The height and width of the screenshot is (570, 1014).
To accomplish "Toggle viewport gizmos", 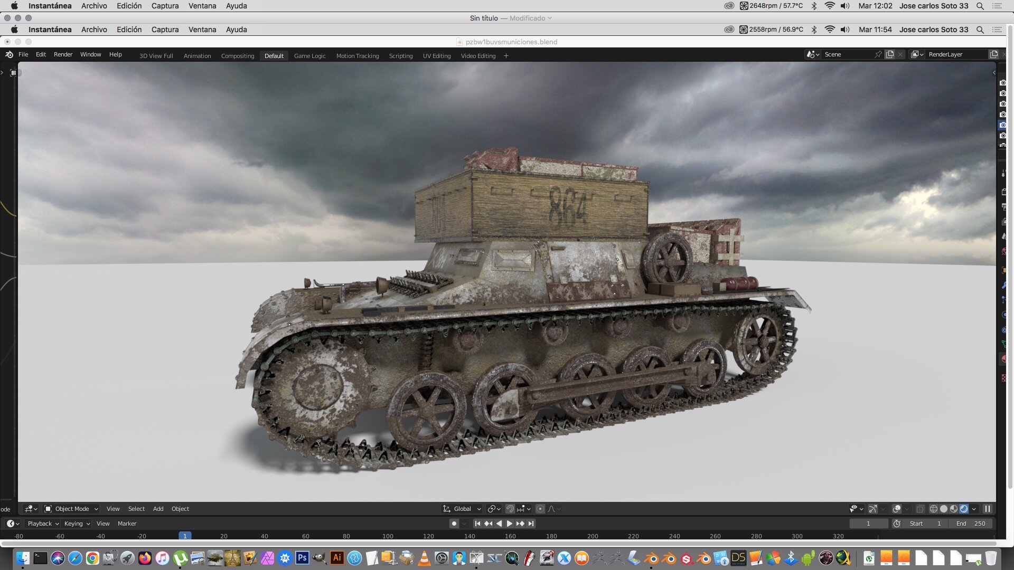I will (x=872, y=509).
